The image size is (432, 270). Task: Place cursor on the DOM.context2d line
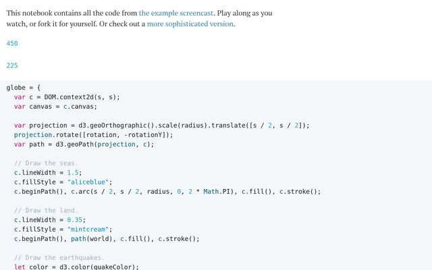coord(67,97)
